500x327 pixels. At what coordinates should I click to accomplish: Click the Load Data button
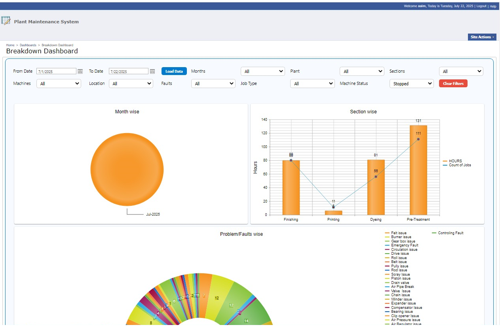pyautogui.click(x=174, y=71)
